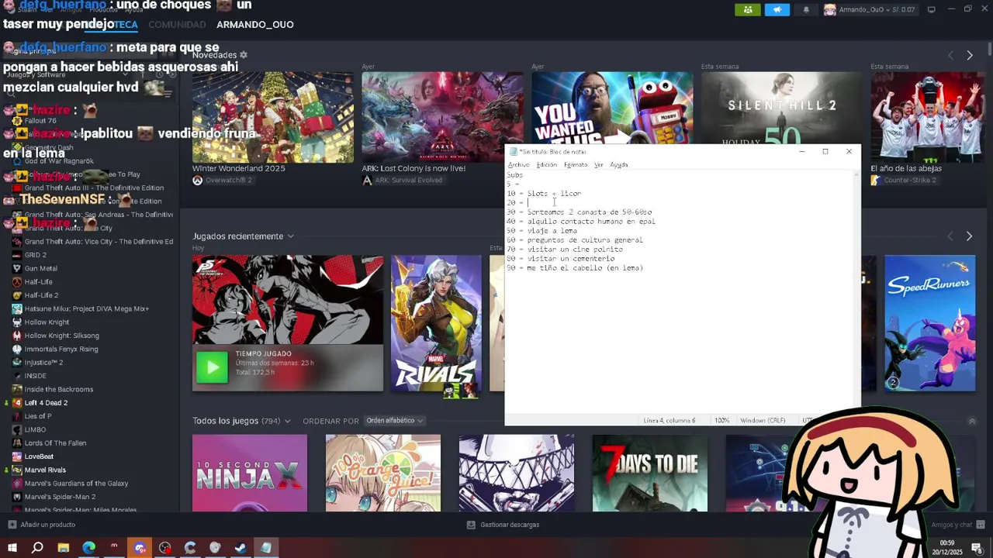Expand Jugados recientemente dropdown

(x=290, y=236)
